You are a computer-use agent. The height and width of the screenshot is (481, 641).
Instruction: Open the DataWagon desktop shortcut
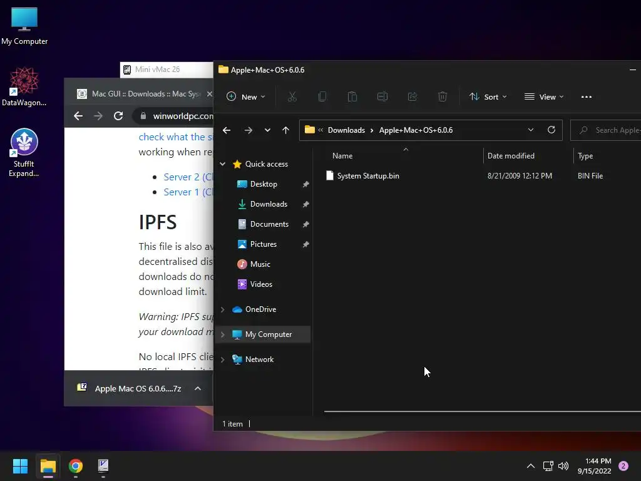[x=24, y=86]
